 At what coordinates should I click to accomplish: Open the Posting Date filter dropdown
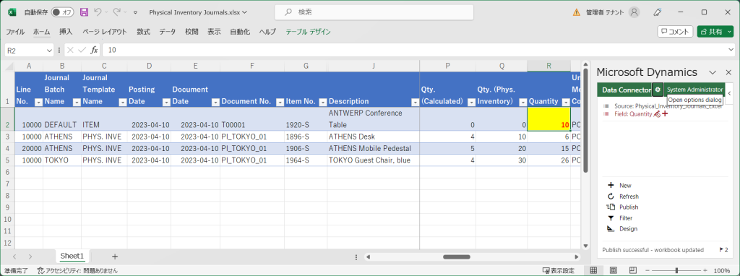click(166, 102)
